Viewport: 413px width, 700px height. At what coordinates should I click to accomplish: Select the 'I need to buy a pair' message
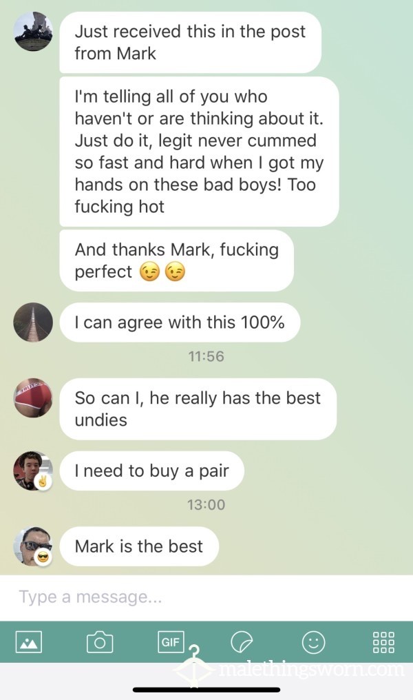152,471
